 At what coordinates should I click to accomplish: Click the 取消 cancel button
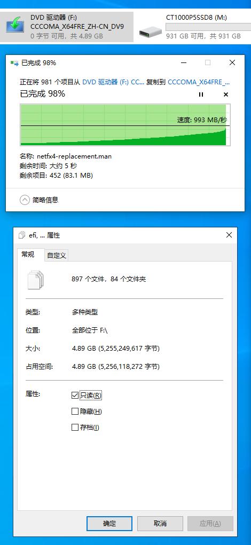[x=160, y=524]
